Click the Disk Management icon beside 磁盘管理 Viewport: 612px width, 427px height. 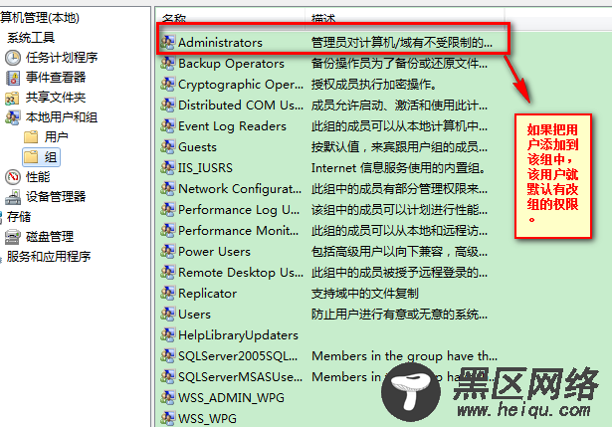click(13, 237)
